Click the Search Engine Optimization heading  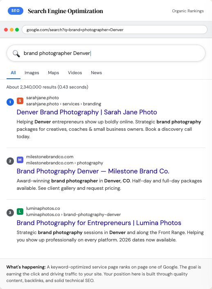65,11
